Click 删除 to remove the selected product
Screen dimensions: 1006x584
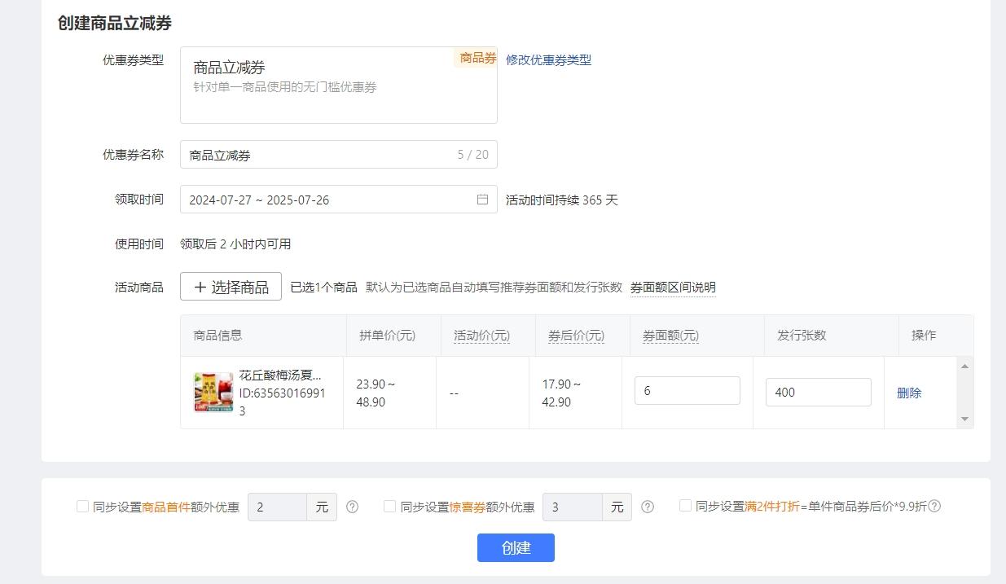click(908, 392)
